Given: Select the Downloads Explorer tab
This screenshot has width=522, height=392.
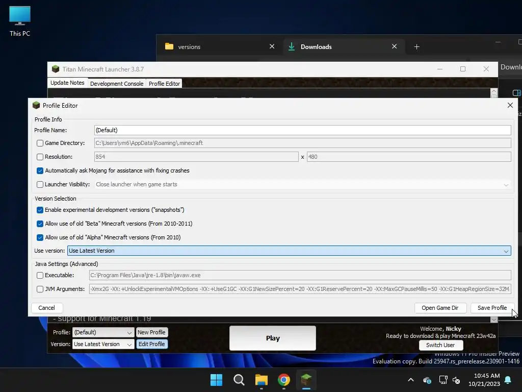Looking at the screenshot, I should 344,46.
